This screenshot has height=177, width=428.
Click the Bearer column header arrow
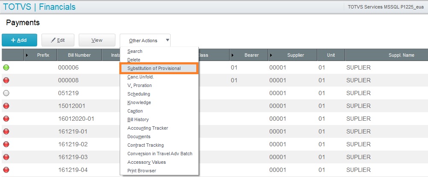pyautogui.click(x=233, y=55)
